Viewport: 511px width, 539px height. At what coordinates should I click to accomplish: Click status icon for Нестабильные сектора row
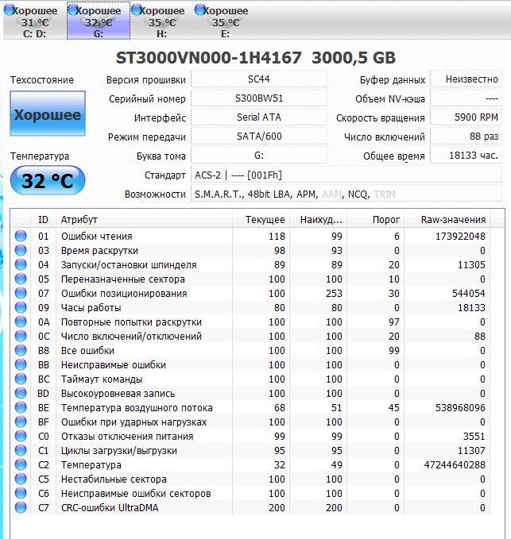pyautogui.click(x=21, y=479)
